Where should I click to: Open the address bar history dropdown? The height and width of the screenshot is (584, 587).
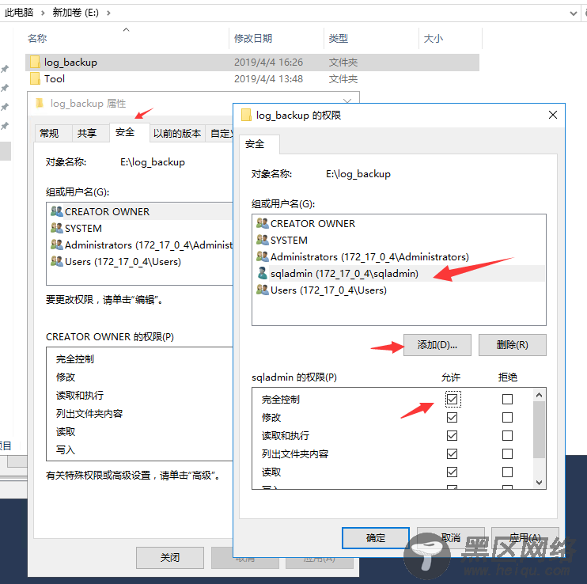pos(573,13)
